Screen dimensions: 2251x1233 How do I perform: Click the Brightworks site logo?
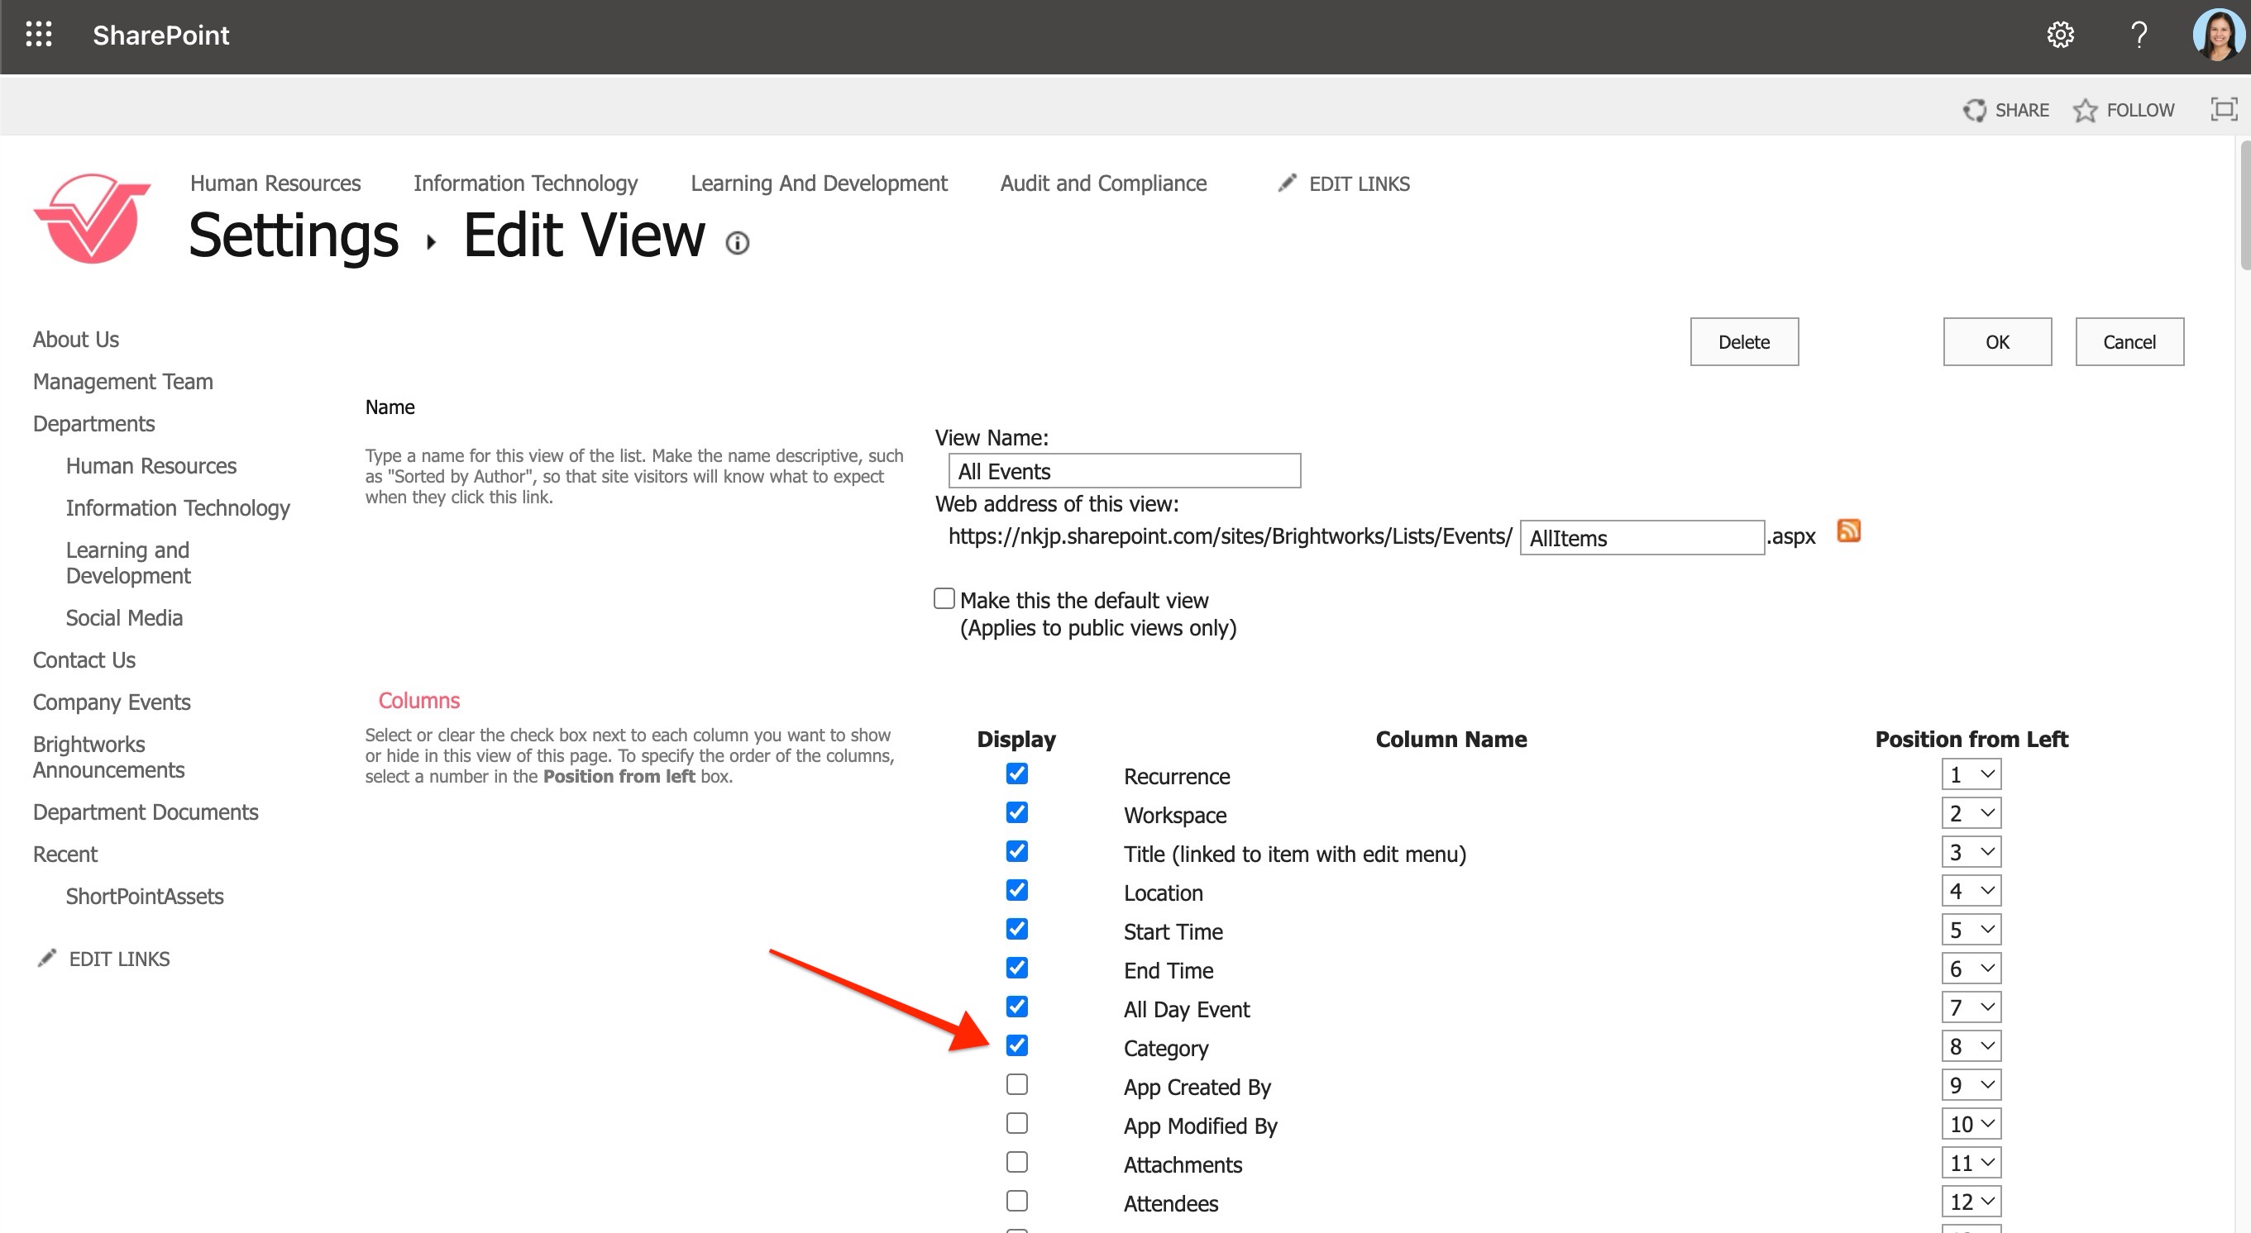(92, 218)
